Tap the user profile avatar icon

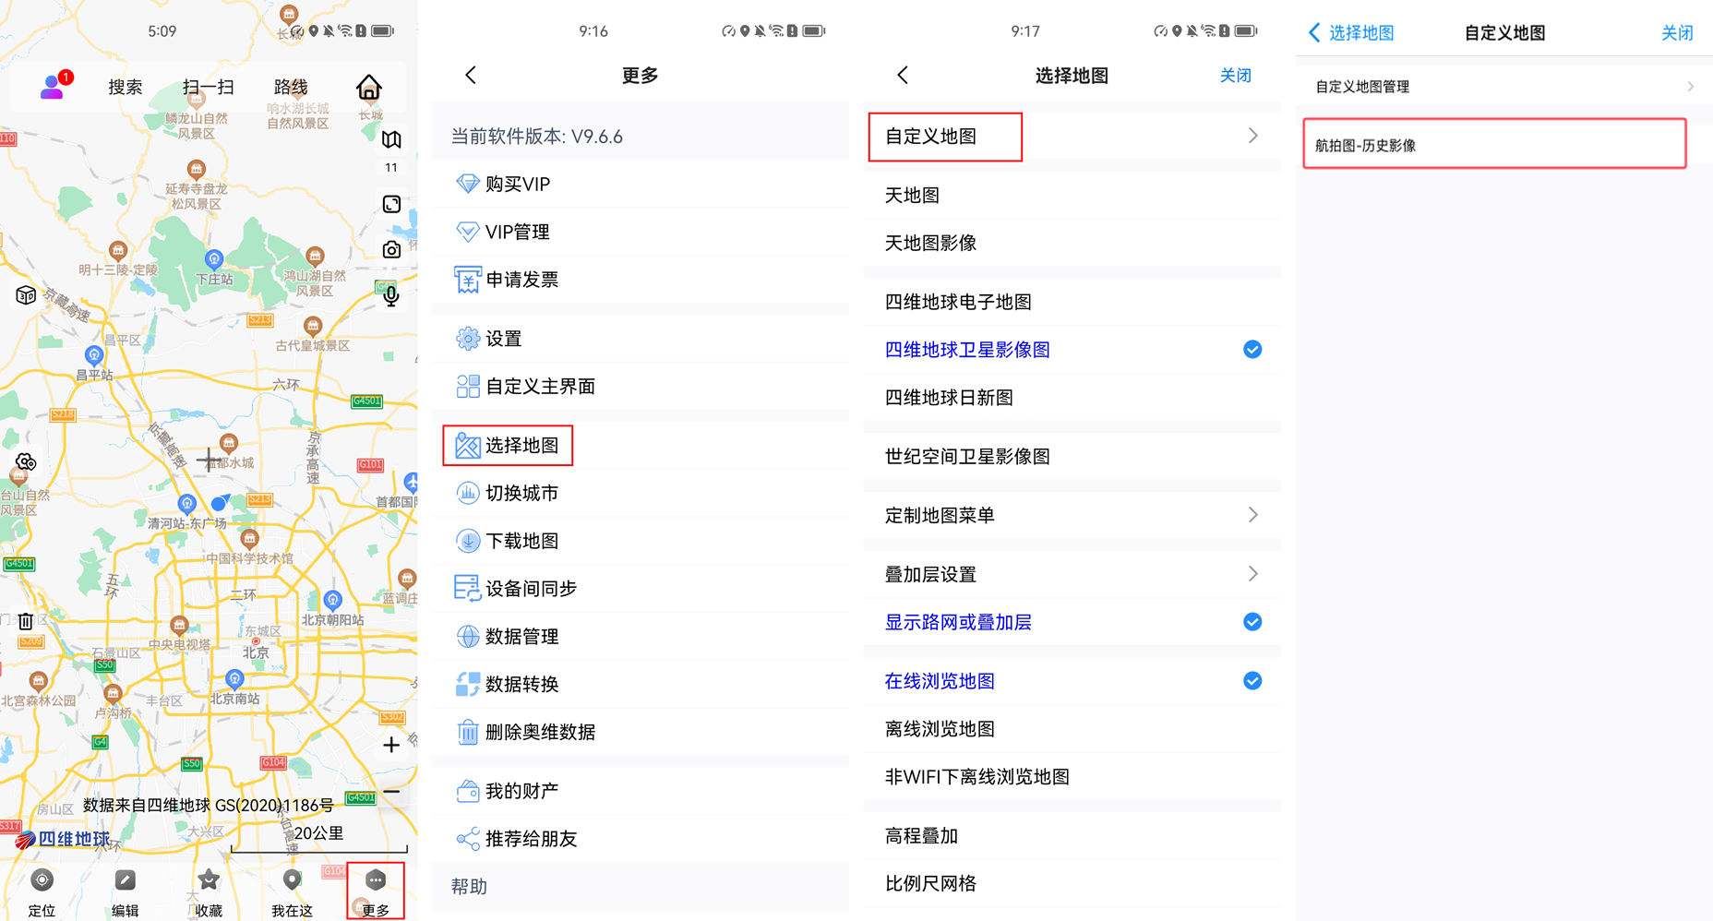(53, 87)
